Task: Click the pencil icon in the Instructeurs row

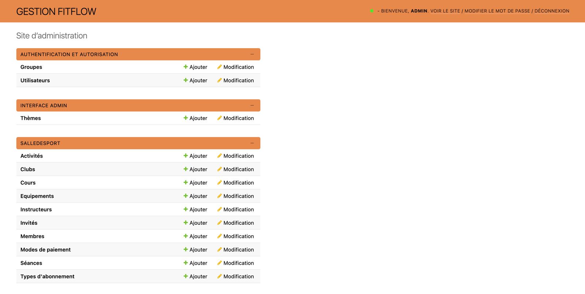Action: click(219, 209)
